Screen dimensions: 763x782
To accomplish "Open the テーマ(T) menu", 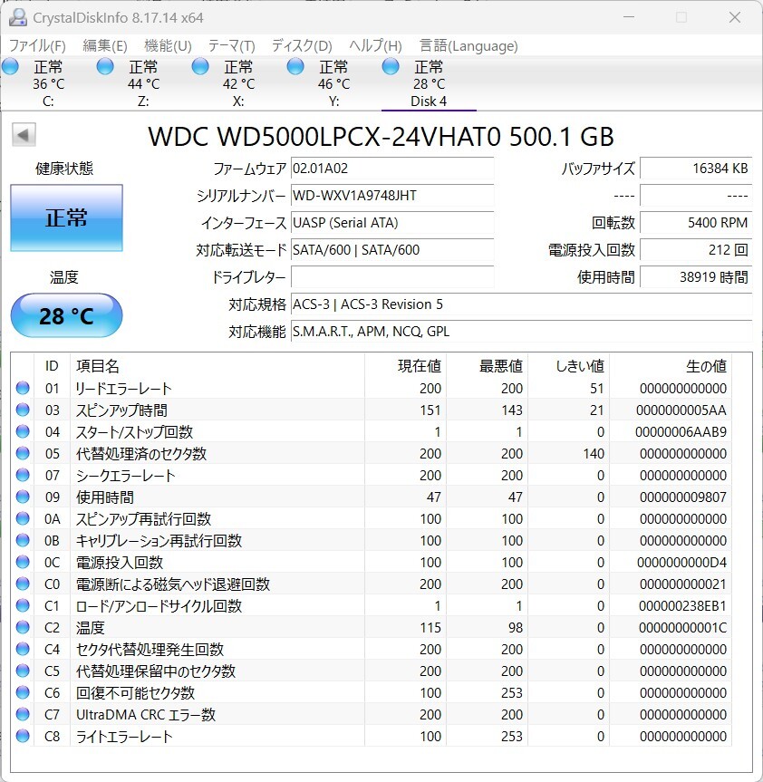I will click(x=231, y=46).
